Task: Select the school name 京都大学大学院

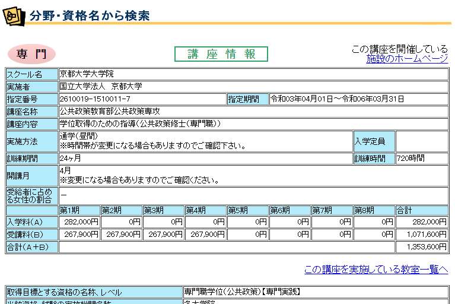Action: pyautogui.click(x=87, y=74)
